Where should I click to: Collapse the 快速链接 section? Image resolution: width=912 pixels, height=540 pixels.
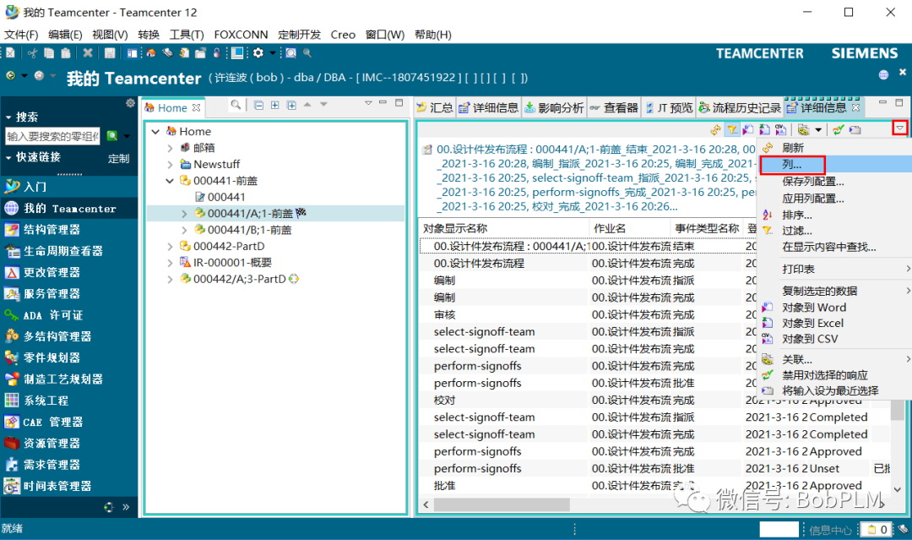pyautogui.click(x=8, y=158)
